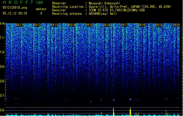This screenshot has width=183, height=116.
Task: Click the ICOM IC-575 receiver value
Action: (x=117, y=10)
